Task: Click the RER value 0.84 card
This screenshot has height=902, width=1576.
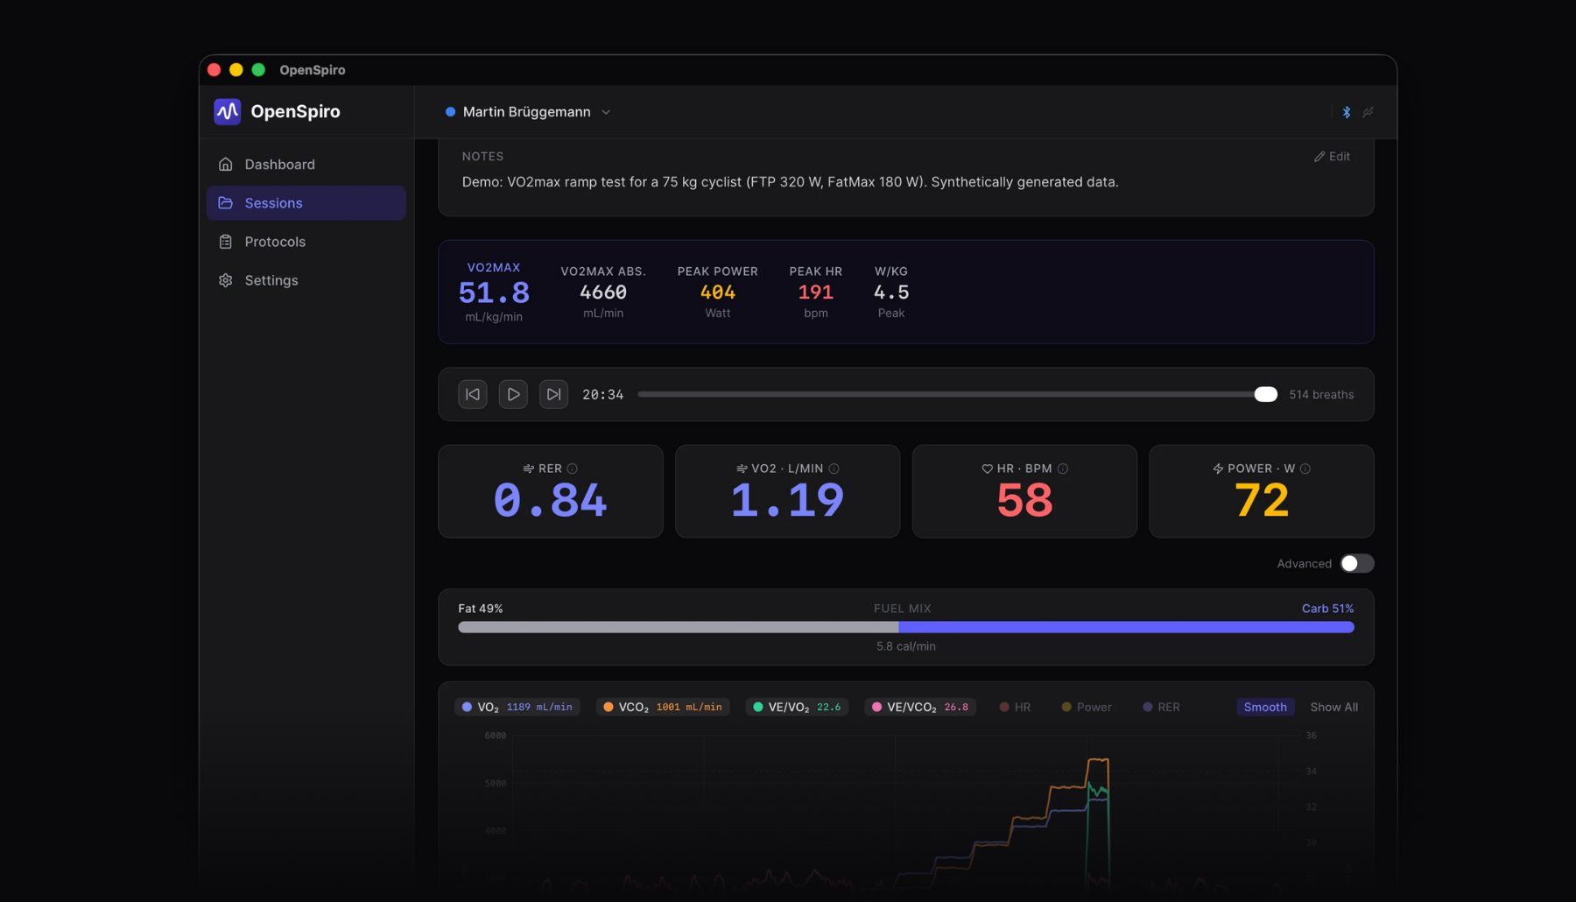Action: click(551, 491)
